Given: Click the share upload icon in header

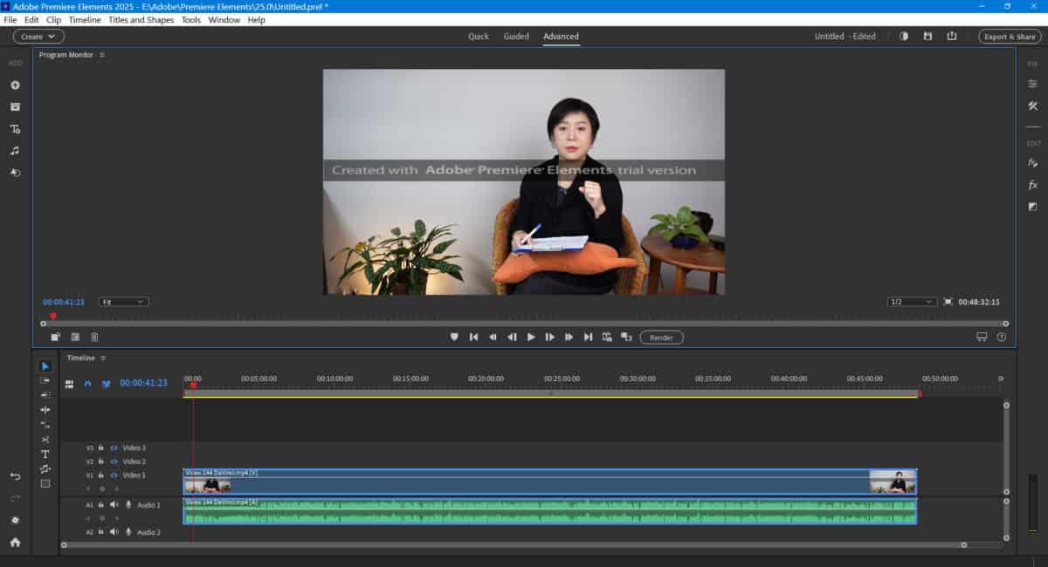Looking at the screenshot, I should pos(951,37).
